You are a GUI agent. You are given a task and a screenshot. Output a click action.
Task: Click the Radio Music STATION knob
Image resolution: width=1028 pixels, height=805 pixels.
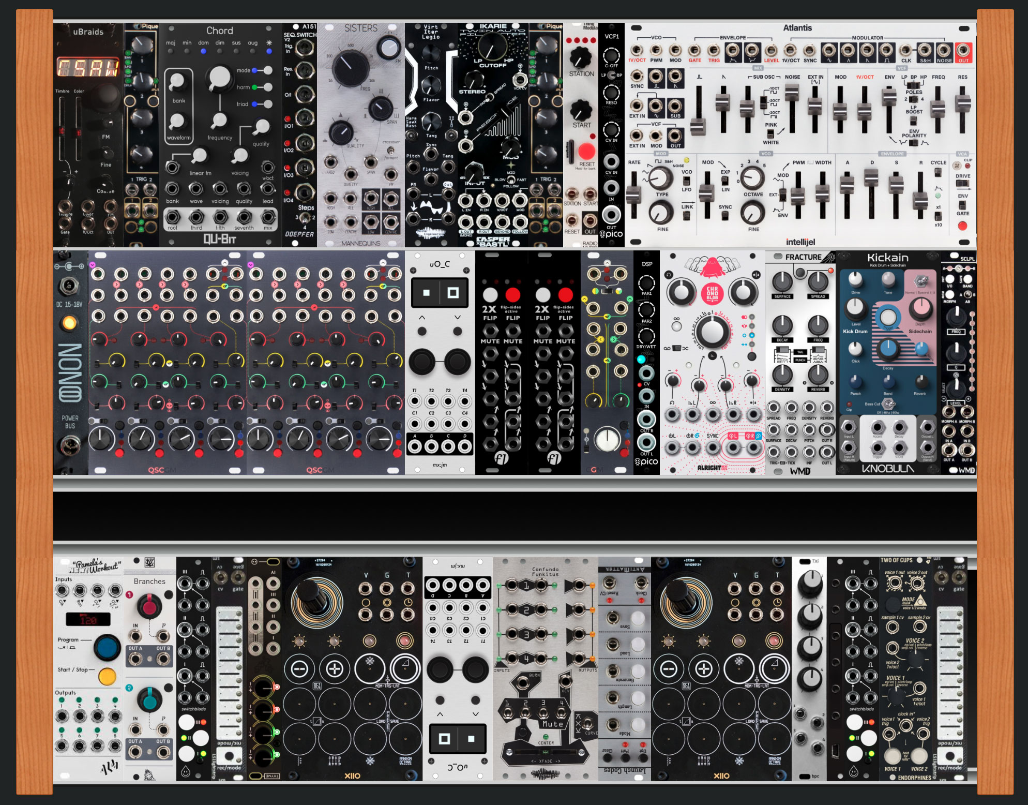pyautogui.click(x=581, y=56)
